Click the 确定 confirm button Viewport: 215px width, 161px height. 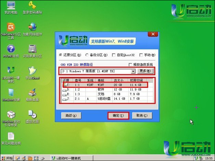(x=118, y=116)
